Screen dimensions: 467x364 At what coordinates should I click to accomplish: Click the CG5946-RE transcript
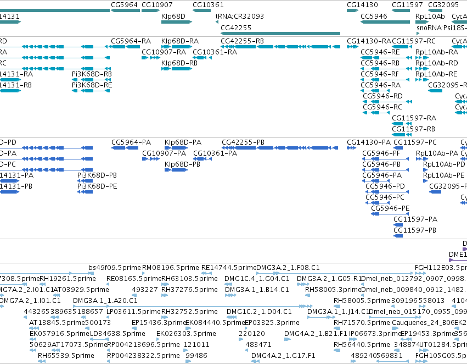click(386, 58)
